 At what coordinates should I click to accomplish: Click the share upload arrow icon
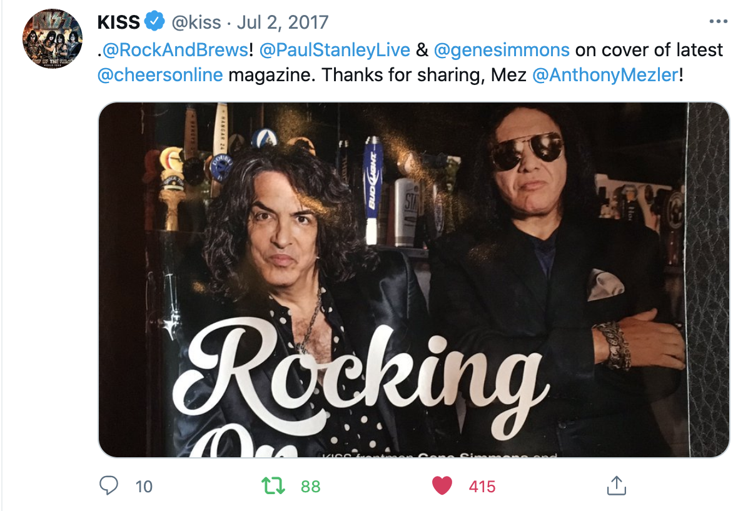pos(616,485)
